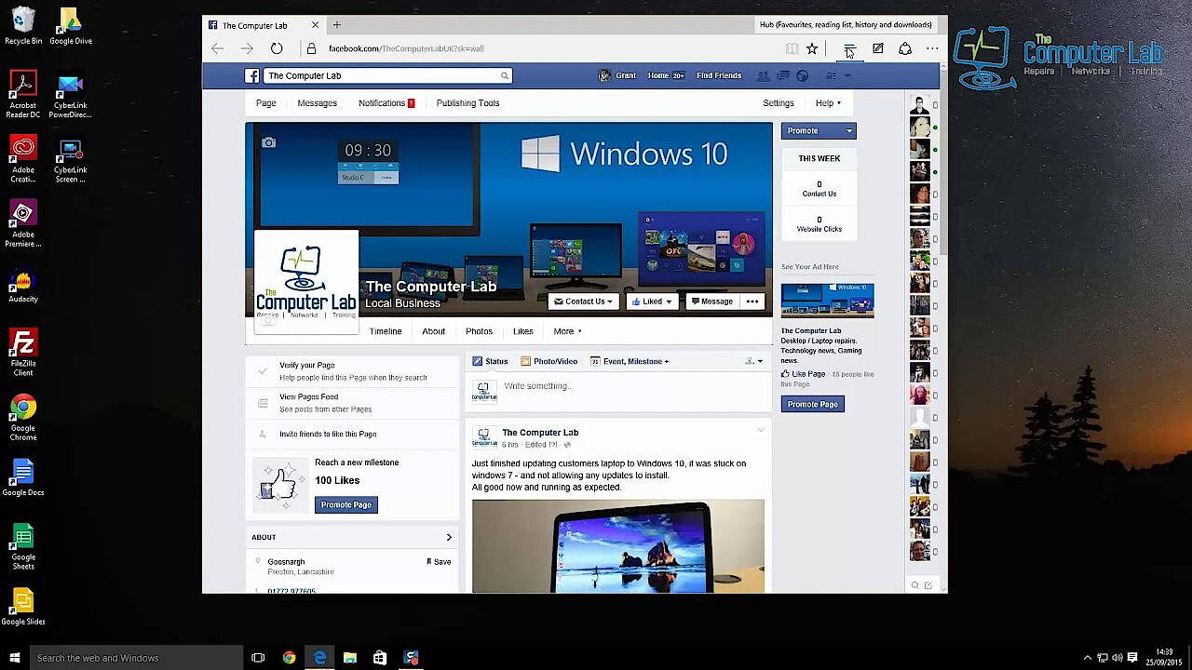The height and width of the screenshot is (670, 1192).
Task: Choose Photo/Video in the composer
Action: click(549, 361)
